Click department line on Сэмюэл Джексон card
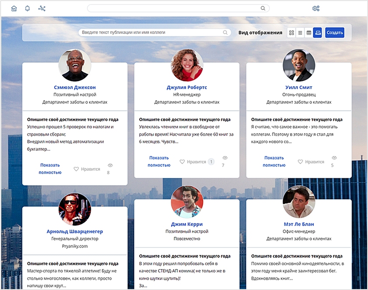368x290 pixels. click(75, 102)
